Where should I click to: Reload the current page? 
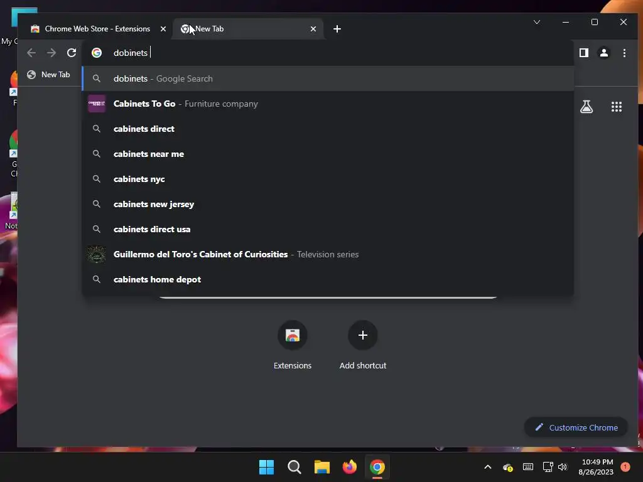pyautogui.click(x=72, y=53)
